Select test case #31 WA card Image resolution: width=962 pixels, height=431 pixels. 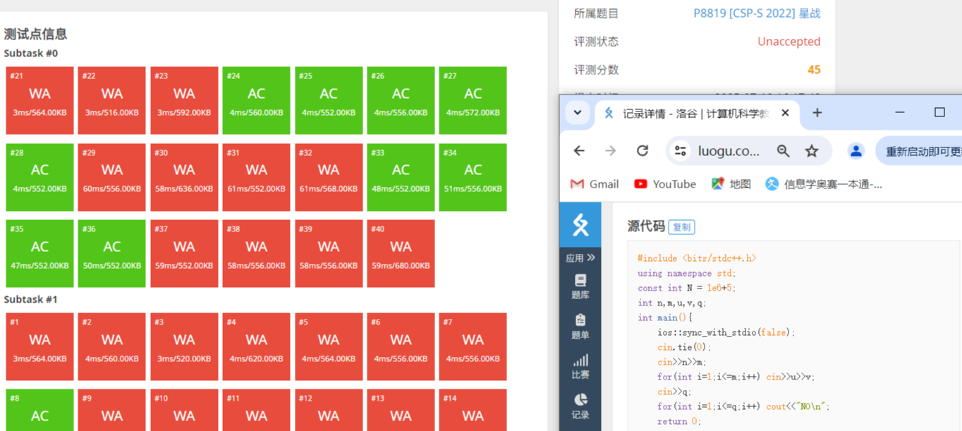tap(256, 178)
